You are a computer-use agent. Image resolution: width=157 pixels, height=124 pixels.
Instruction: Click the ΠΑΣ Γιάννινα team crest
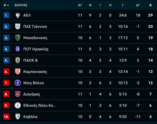click(x=18, y=27)
